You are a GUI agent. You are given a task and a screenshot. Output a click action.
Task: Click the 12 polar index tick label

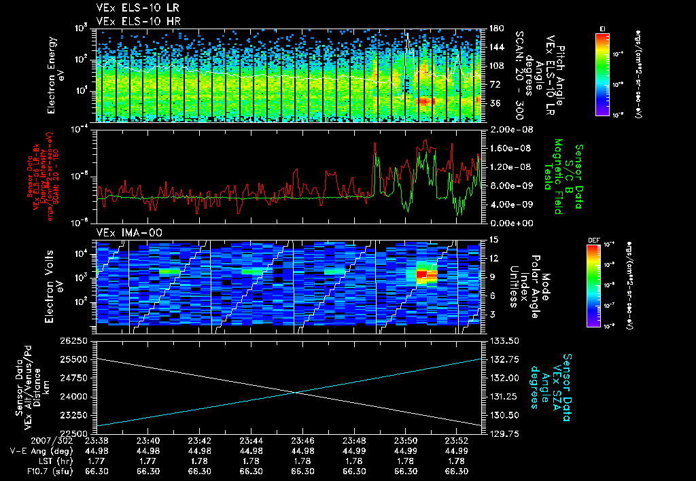pyautogui.click(x=493, y=258)
